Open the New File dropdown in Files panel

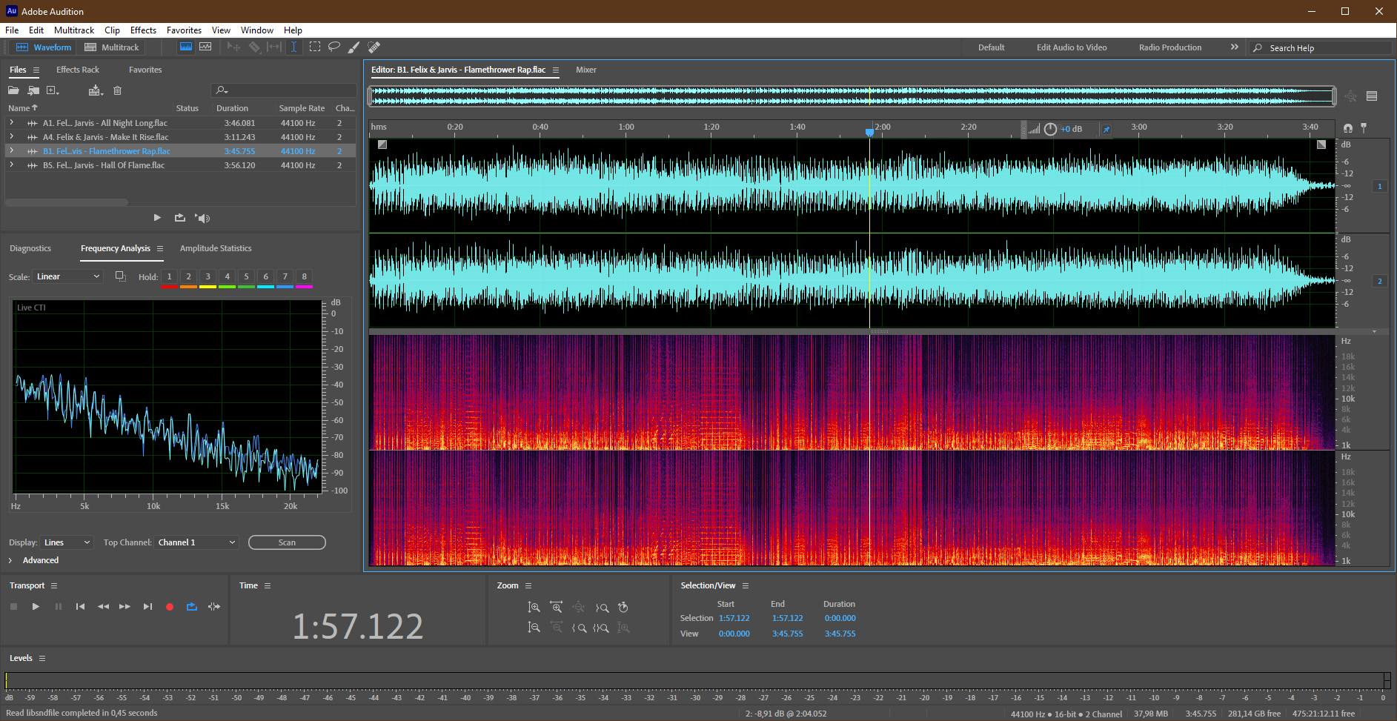(53, 90)
